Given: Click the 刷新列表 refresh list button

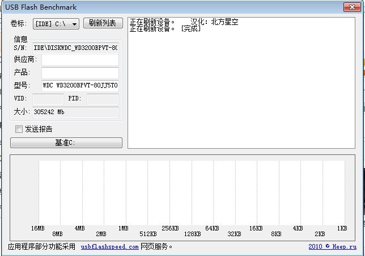Looking at the screenshot, I should click(103, 23).
